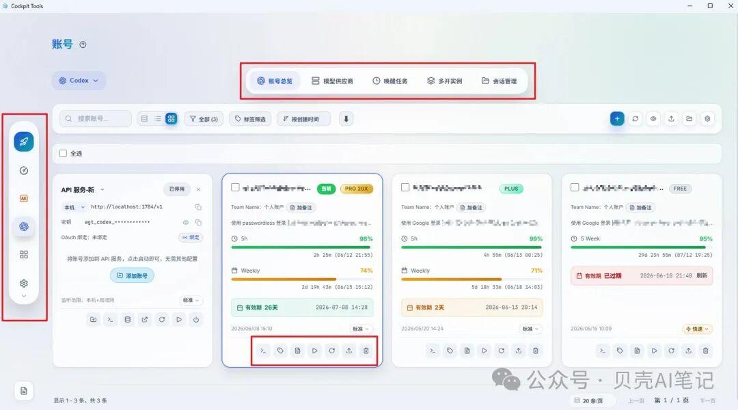The width and height of the screenshot is (738, 410).
Task: Reveal the API key with eye icon
Action: coord(186,222)
